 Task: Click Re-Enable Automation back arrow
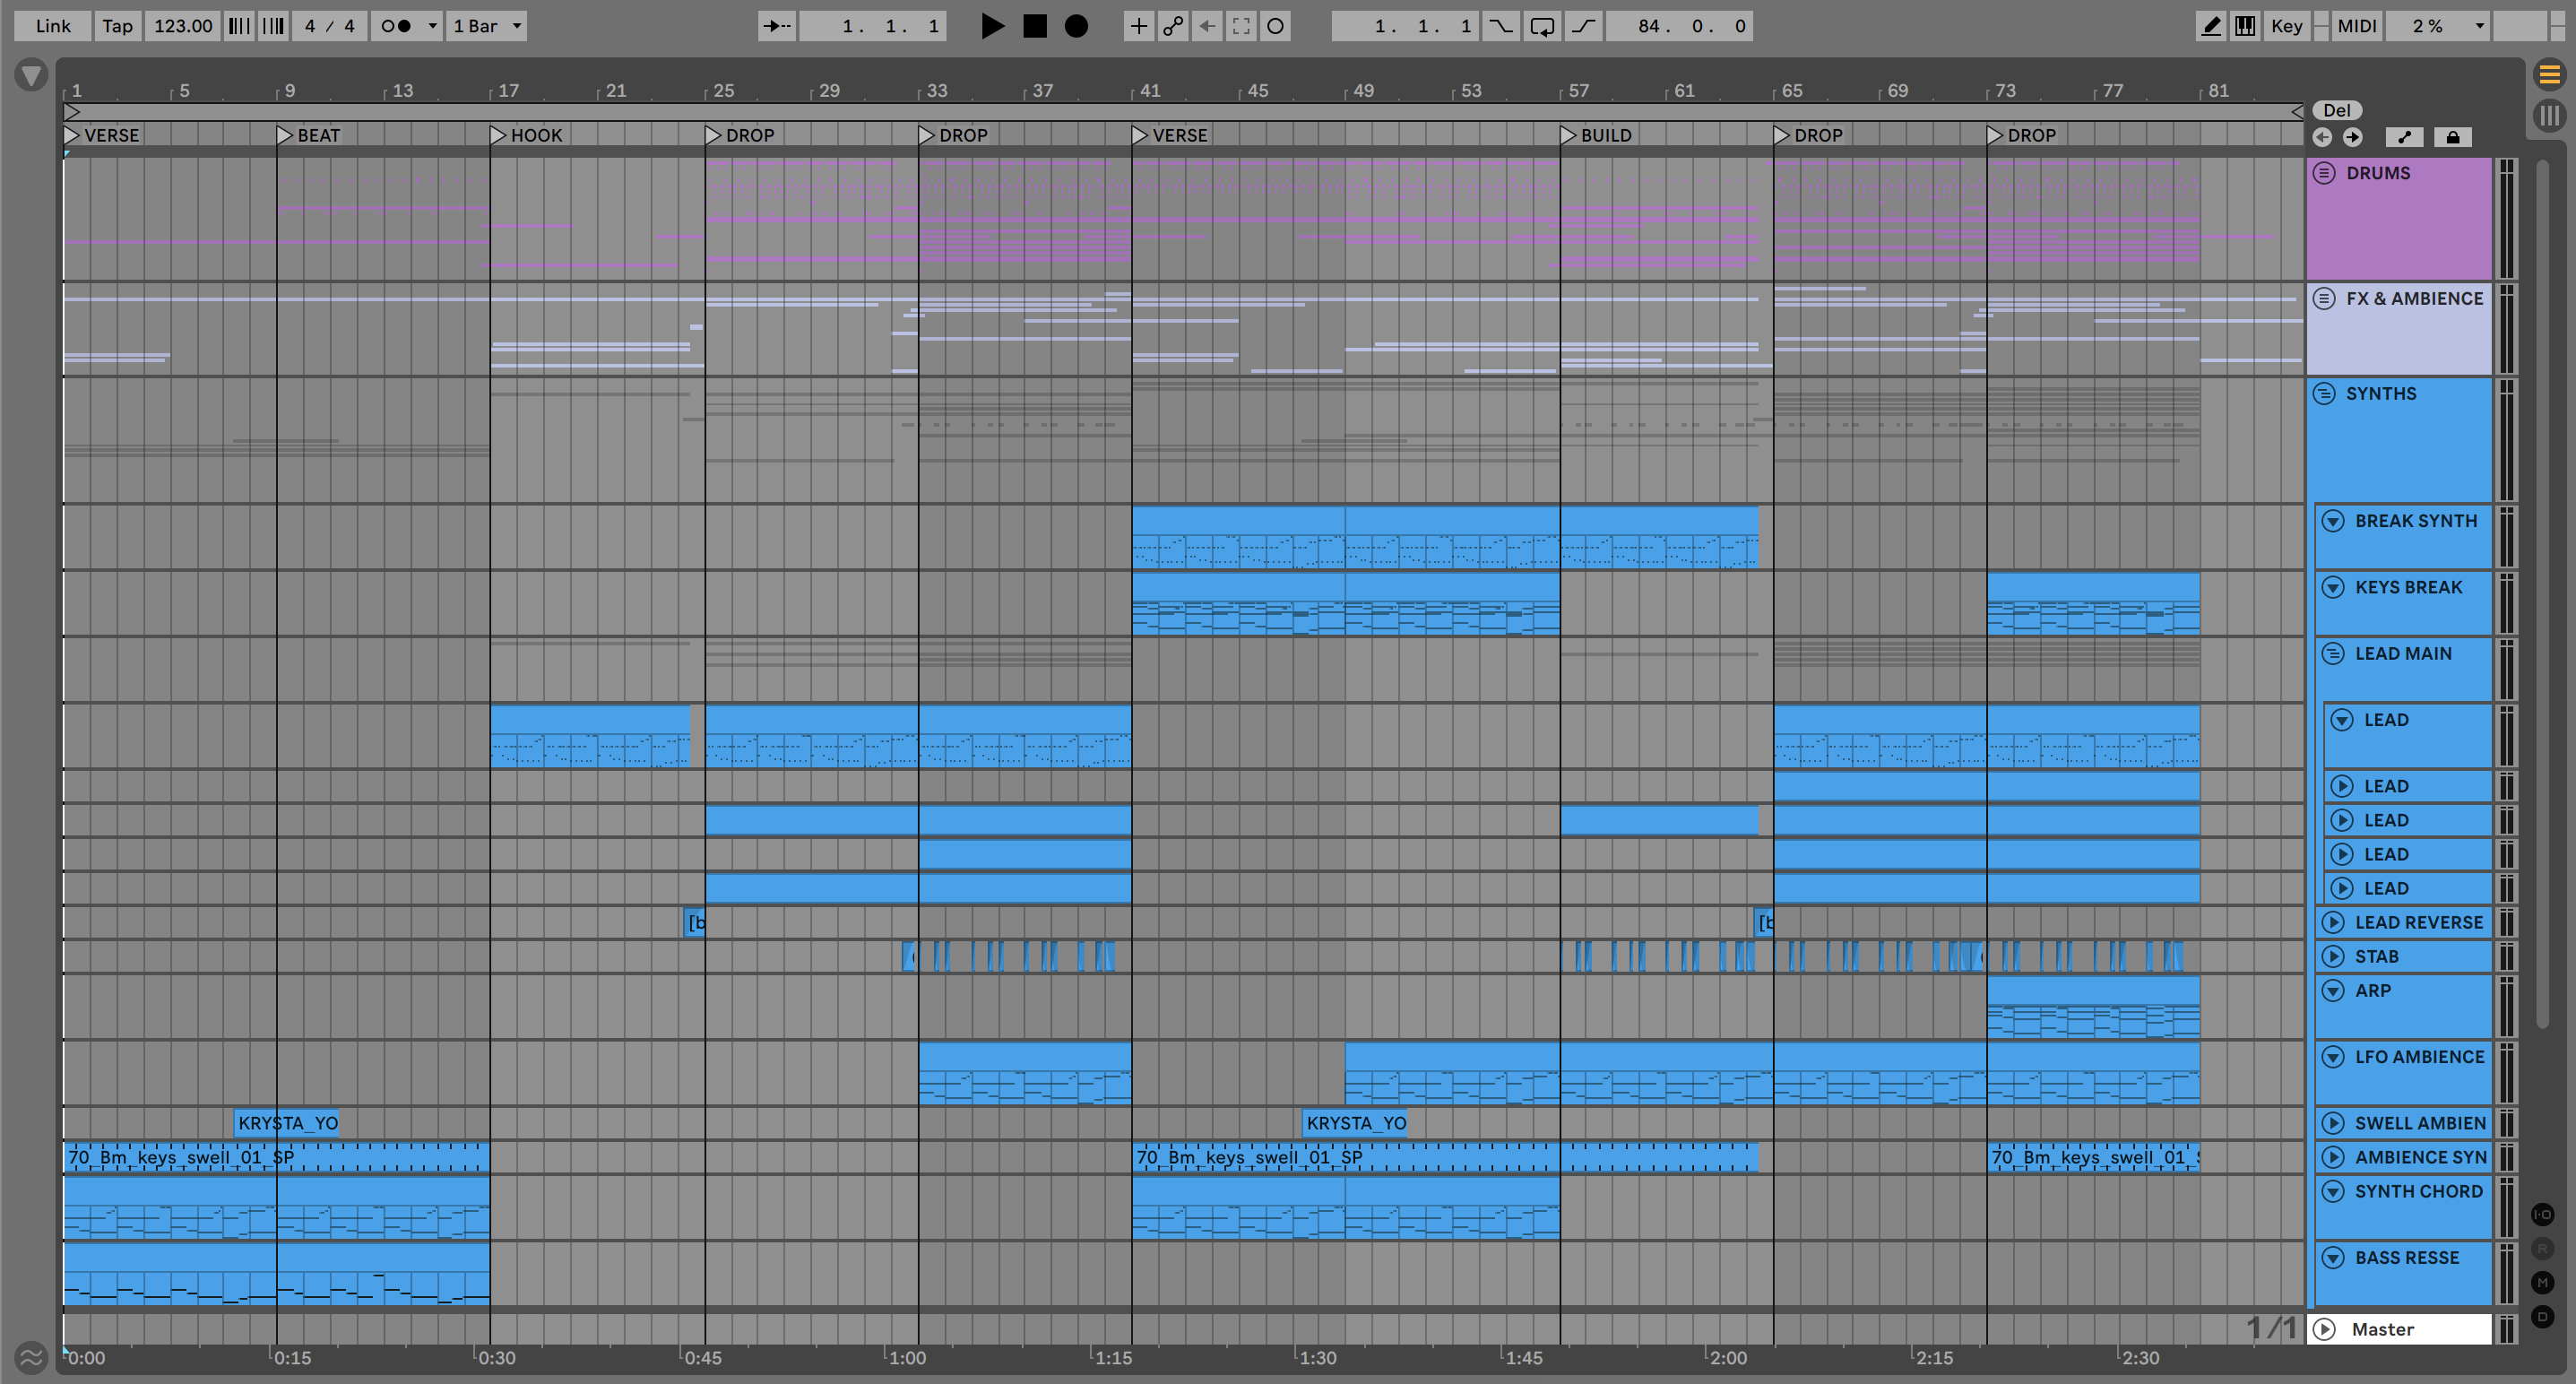pyautogui.click(x=1207, y=26)
